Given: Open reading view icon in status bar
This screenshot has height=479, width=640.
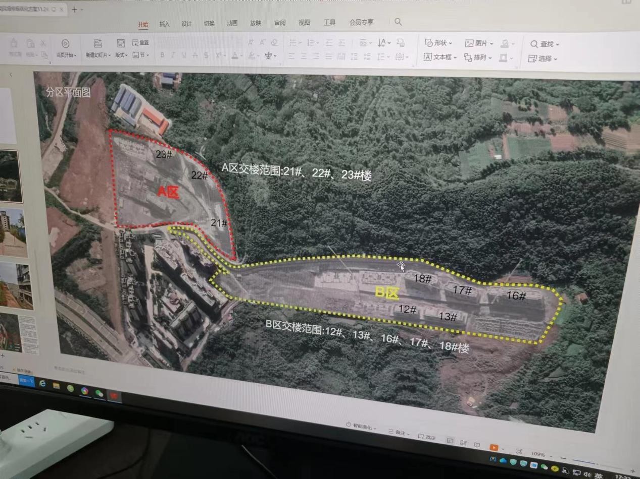Looking at the screenshot, I should pos(477,445).
